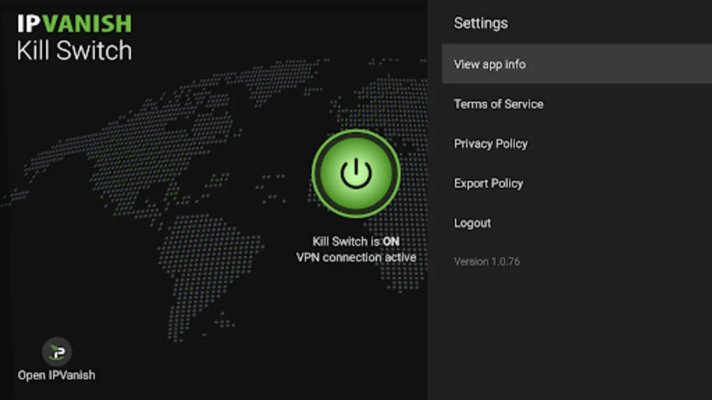The height and width of the screenshot is (400, 712).
Task: Select Privacy Policy
Action: pyautogui.click(x=490, y=144)
